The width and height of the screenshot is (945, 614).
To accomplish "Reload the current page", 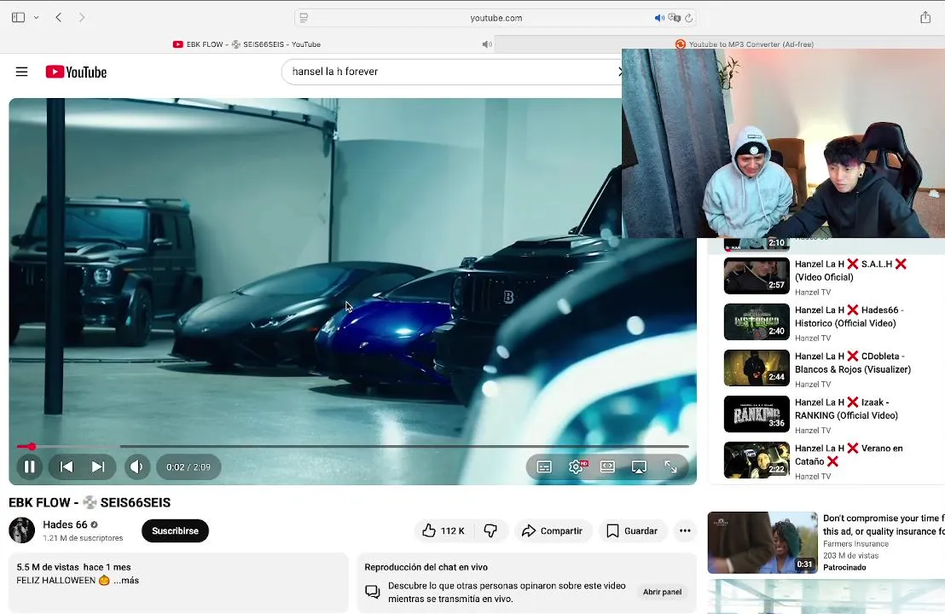I will point(689,18).
